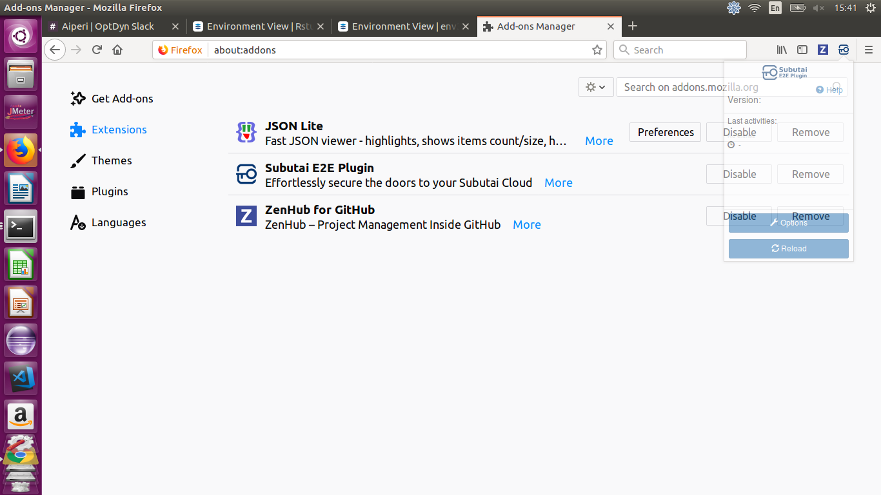Remove the Subutai E2E Plugin
The height and width of the screenshot is (495, 881).
811,174
